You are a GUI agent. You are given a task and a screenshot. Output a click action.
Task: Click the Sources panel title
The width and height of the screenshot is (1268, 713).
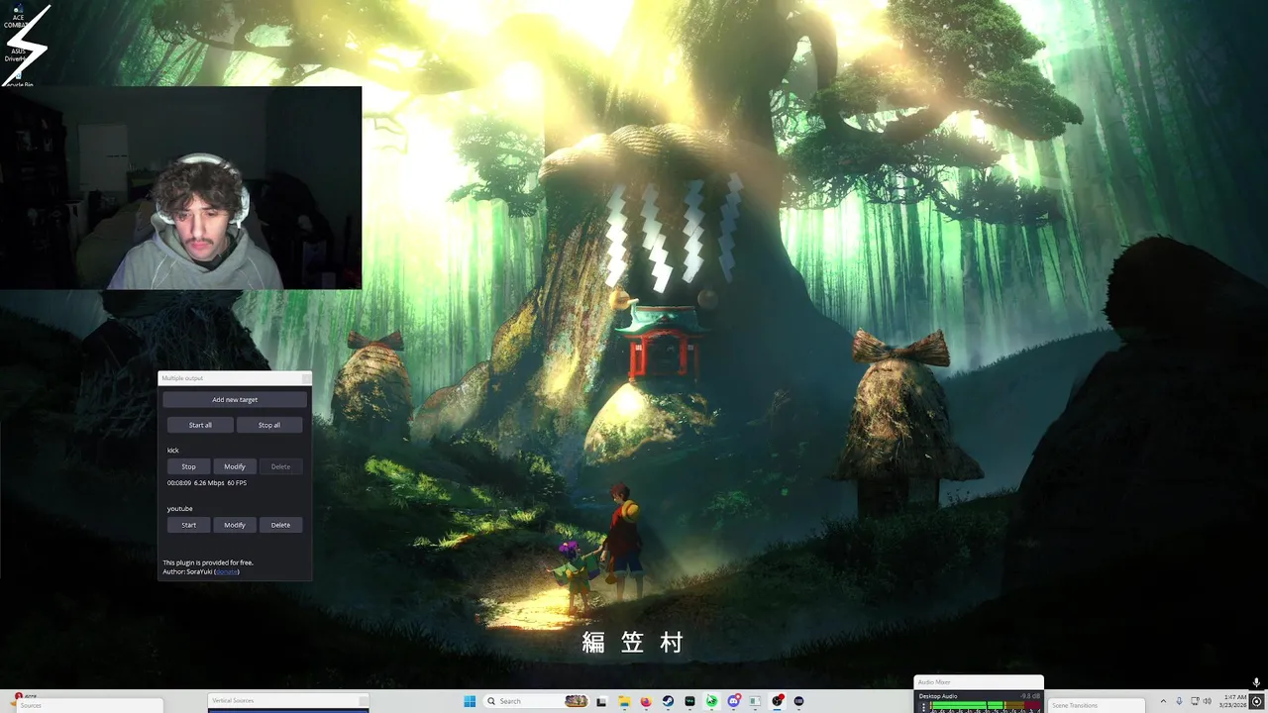click(x=31, y=705)
